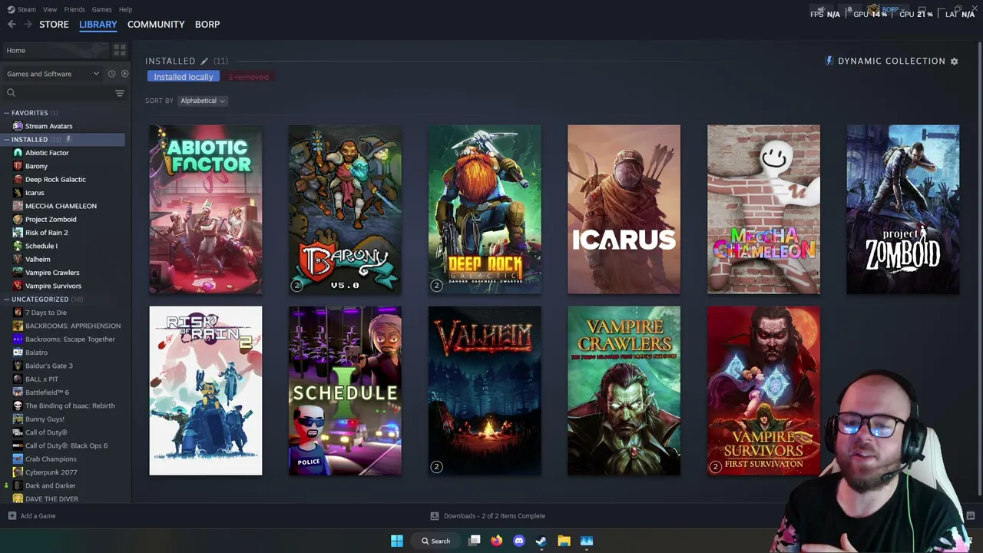Open the BORP profile tab
The height and width of the screenshot is (553, 983).
pos(207,25)
